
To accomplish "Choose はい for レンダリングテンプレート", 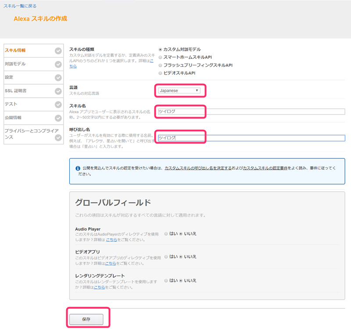I will tap(166, 281).
